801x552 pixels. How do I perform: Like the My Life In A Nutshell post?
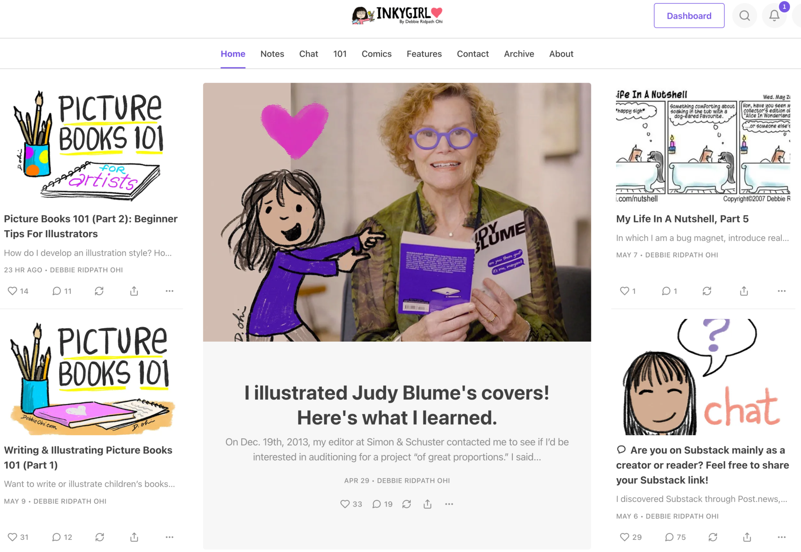627,291
